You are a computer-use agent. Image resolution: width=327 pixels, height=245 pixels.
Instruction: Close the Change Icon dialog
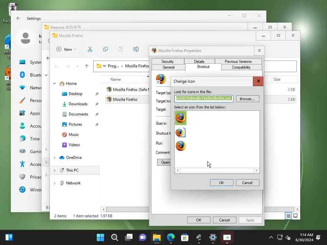click(x=258, y=81)
